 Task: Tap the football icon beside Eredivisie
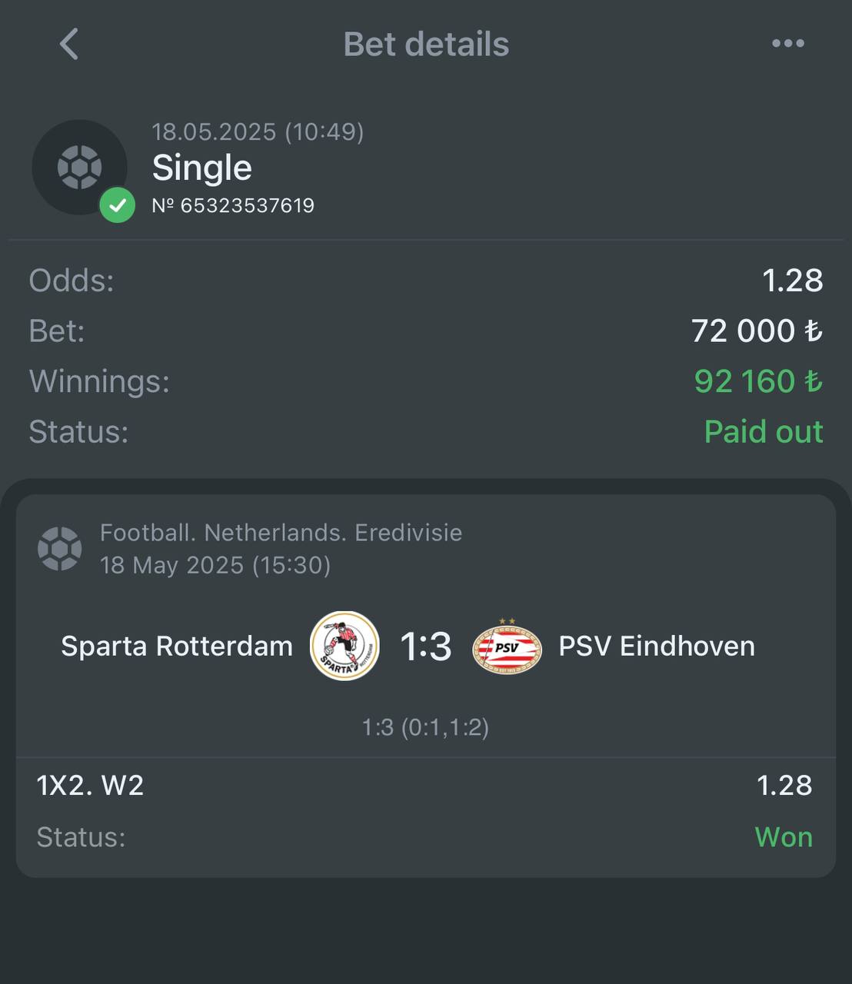pyautogui.click(x=59, y=549)
